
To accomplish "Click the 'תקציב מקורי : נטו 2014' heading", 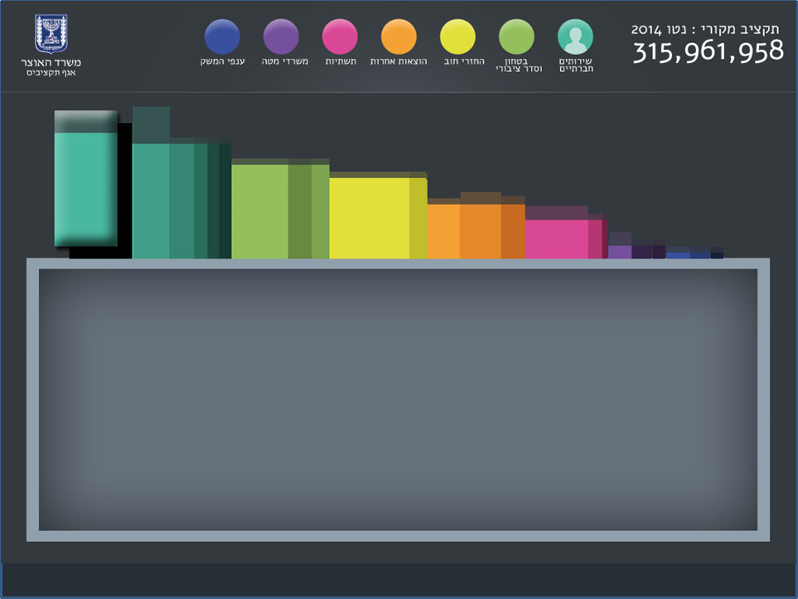I will pyautogui.click(x=705, y=30).
